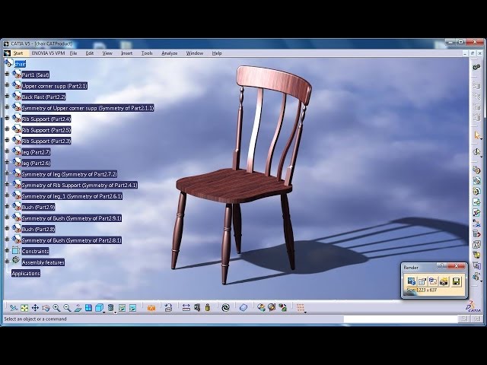Select Symmetry of Rib Support tree item
Image resolution: width=487 pixels, height=365 pixels.
point(79,186)
